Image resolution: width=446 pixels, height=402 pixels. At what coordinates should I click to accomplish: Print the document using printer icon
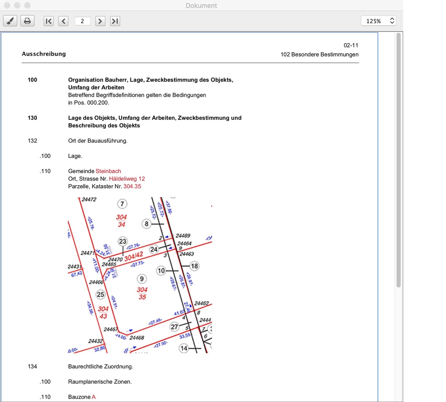point(28,21)
